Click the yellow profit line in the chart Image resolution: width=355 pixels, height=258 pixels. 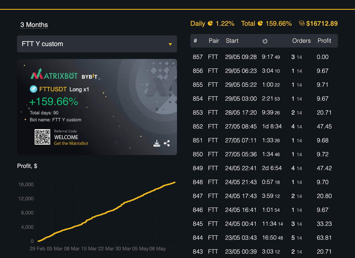coord(107,212)
